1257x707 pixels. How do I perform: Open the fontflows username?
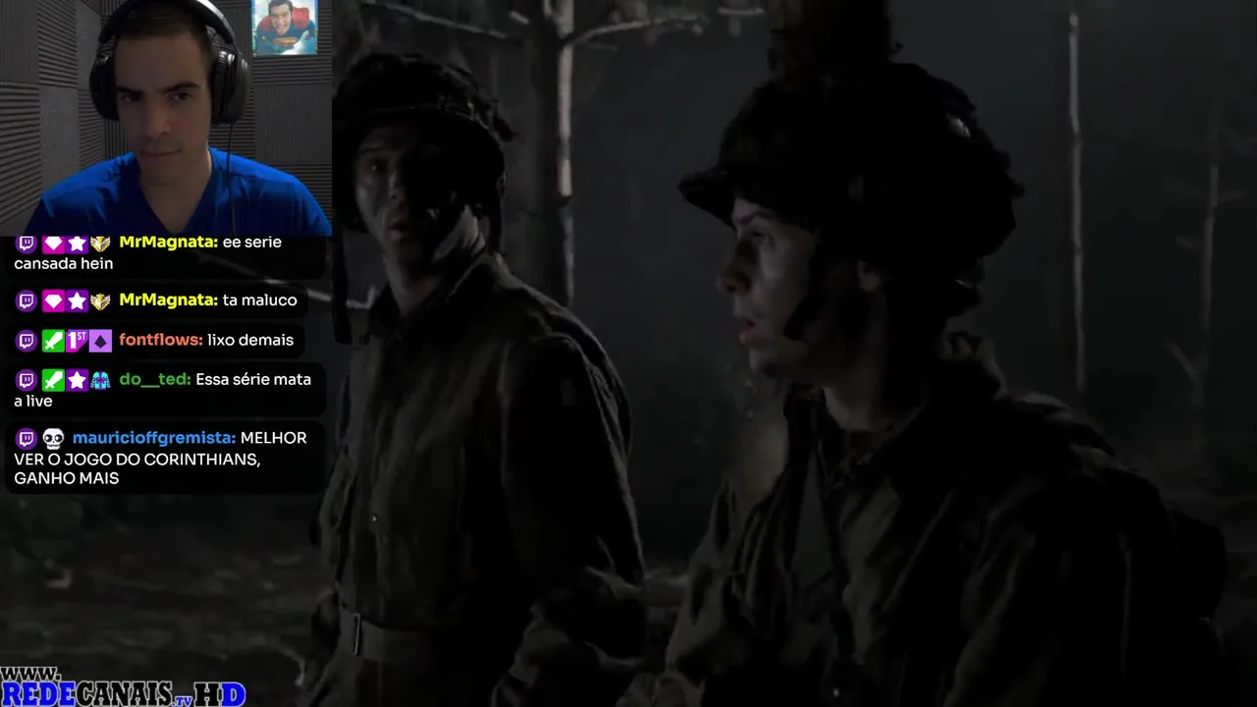[161, 340]
